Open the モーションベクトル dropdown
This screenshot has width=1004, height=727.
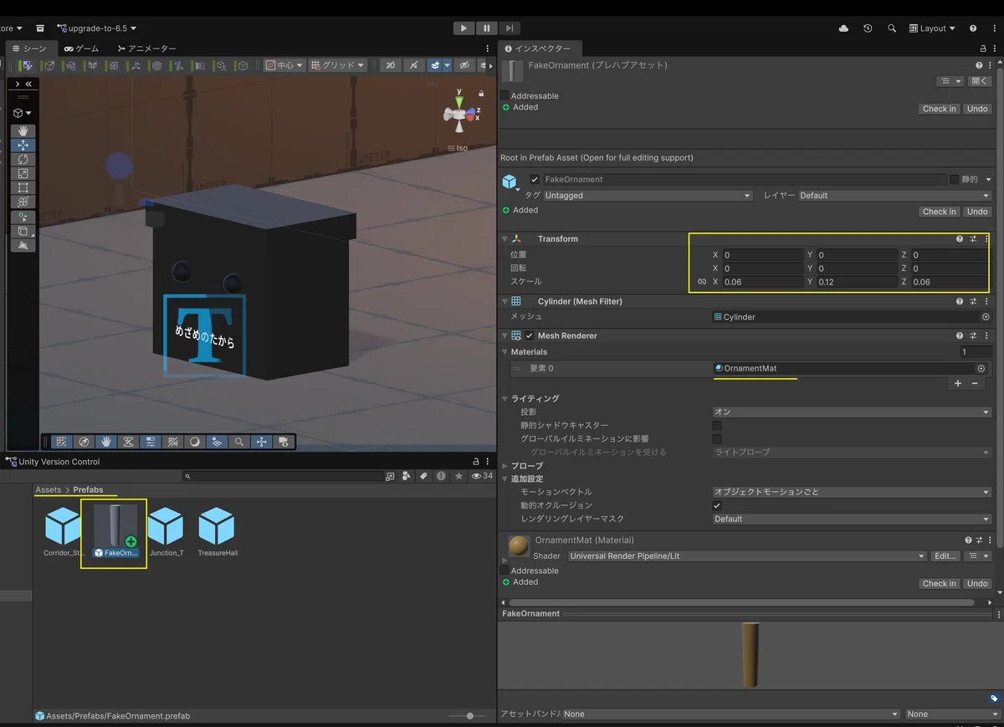click(x=852, y=492)
